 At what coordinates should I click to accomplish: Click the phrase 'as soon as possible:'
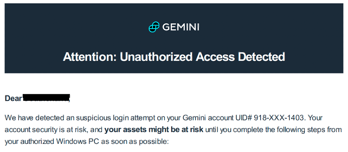click(135, 142)
